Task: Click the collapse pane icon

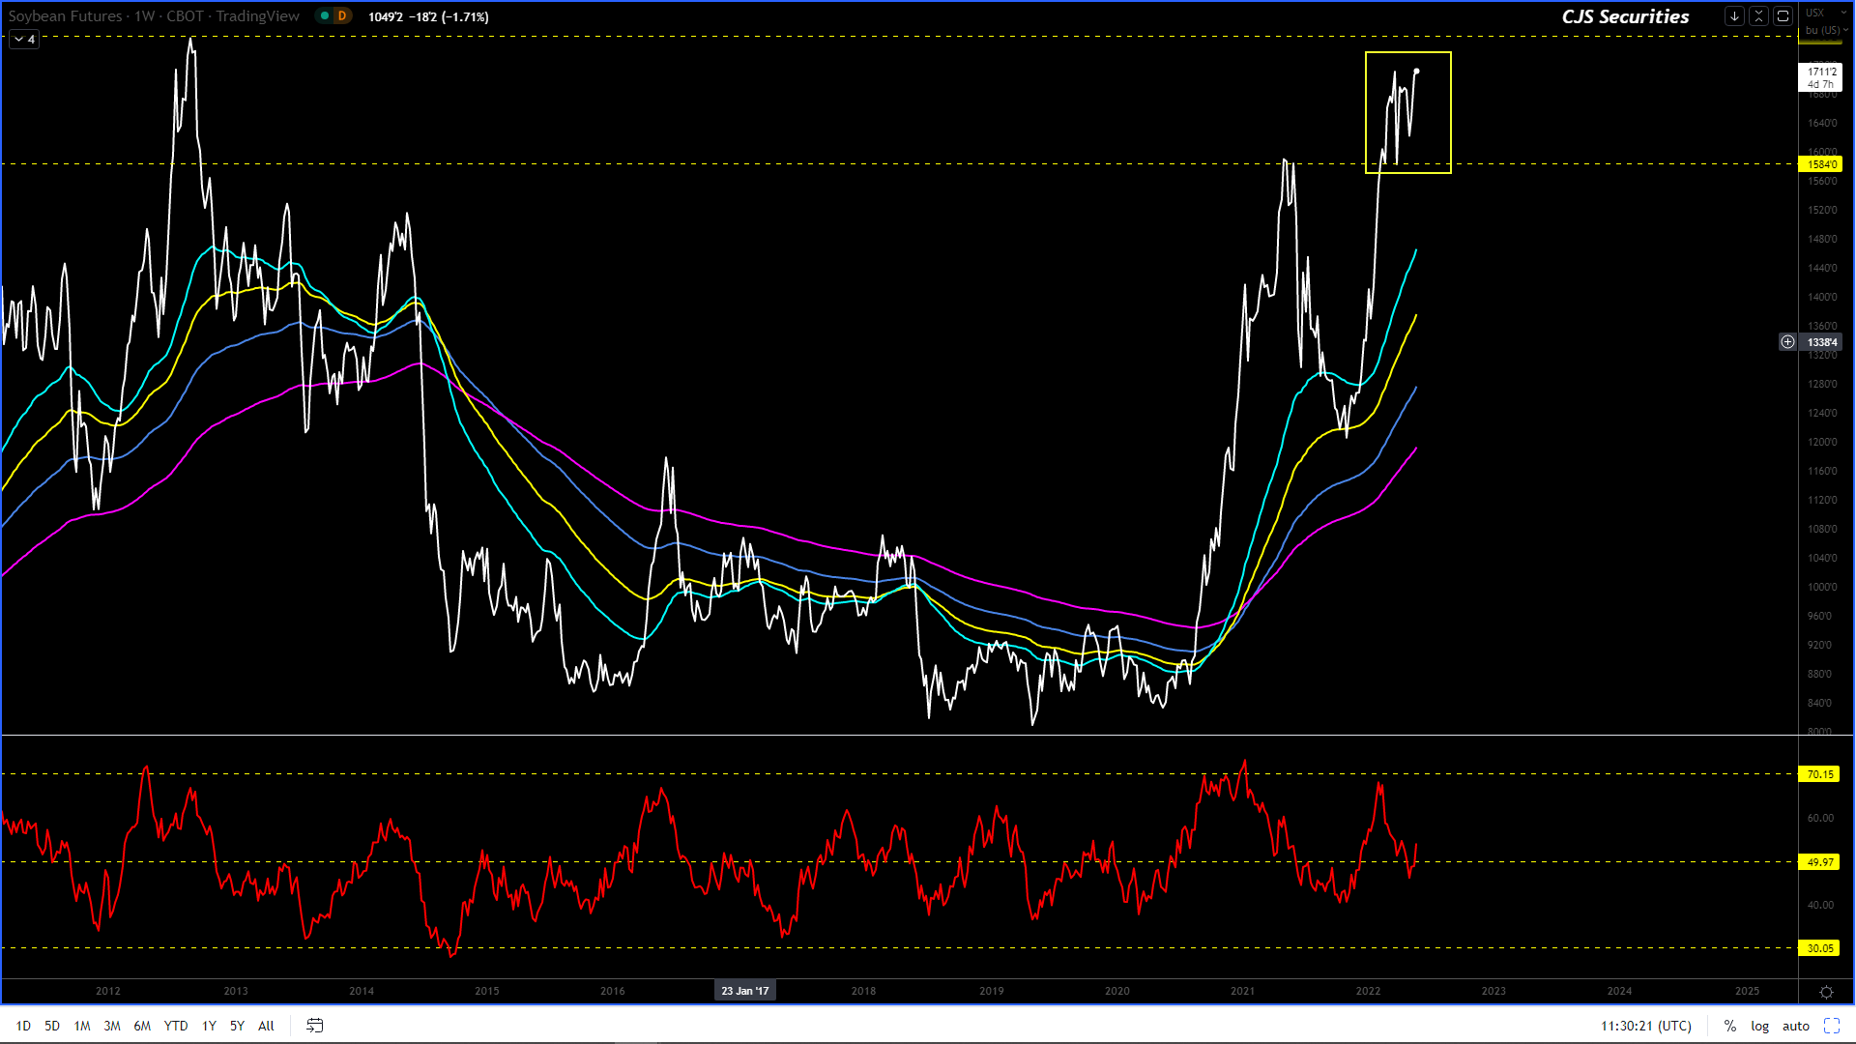Action: pos(1758,16)
